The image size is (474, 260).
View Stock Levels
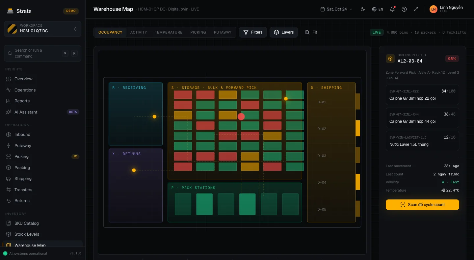pos(43,234)
